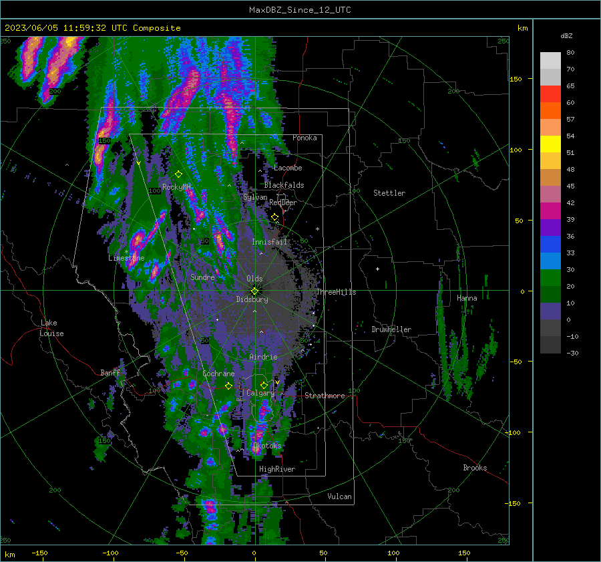Click the Calgary city label
The width and height of the screenshot is (601, 562).
tap(260, 393)
